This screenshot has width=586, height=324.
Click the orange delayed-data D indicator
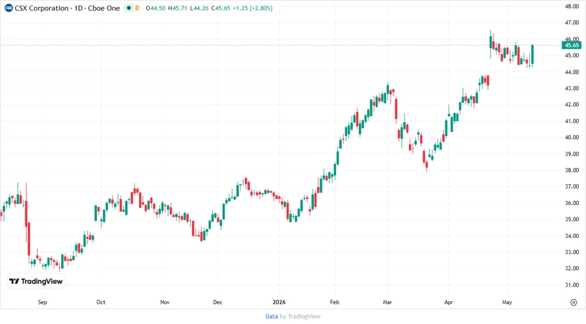tap(137, 8)
